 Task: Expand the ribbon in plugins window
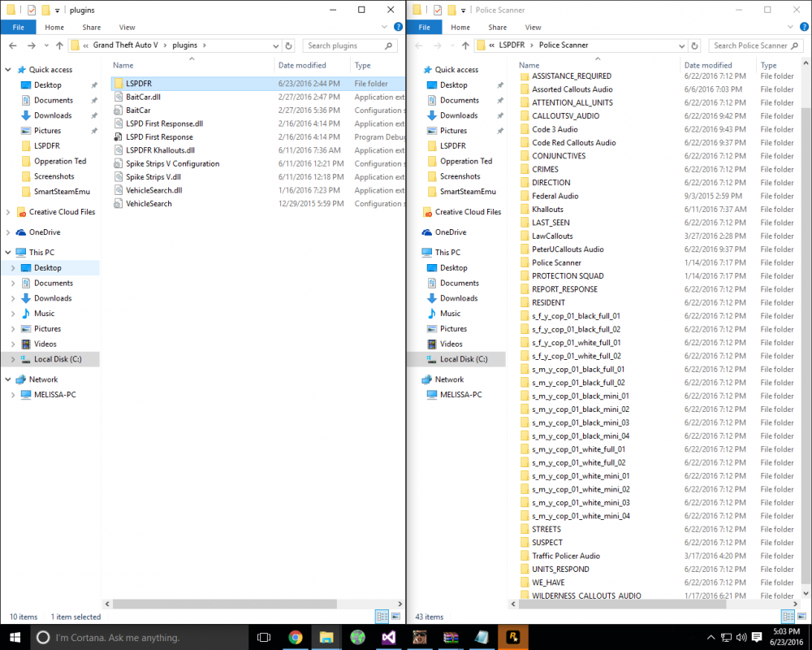pos(384,27)
